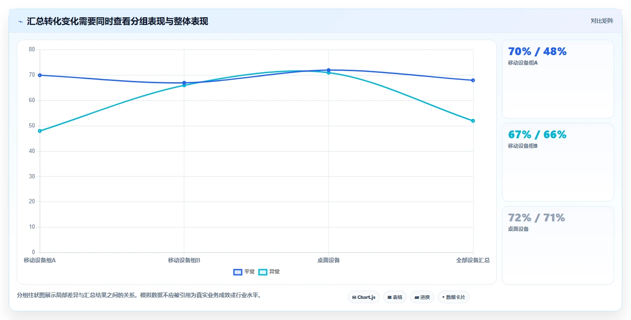Click the 70% / 48% card value

[x=537, y=52]
